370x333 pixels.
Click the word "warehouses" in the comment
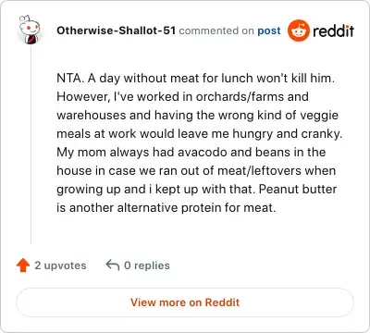[92, 115]
